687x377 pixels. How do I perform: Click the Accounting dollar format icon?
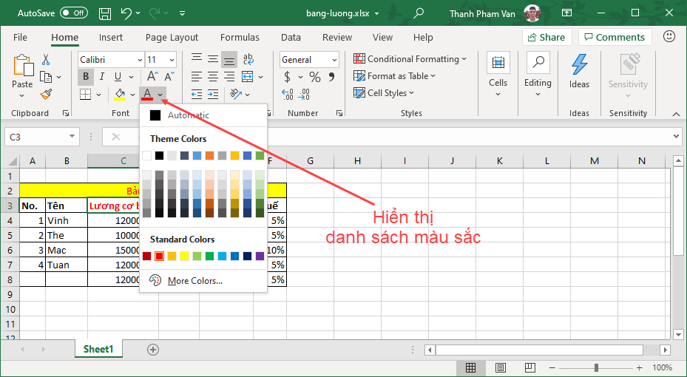(x=288, y=77)
